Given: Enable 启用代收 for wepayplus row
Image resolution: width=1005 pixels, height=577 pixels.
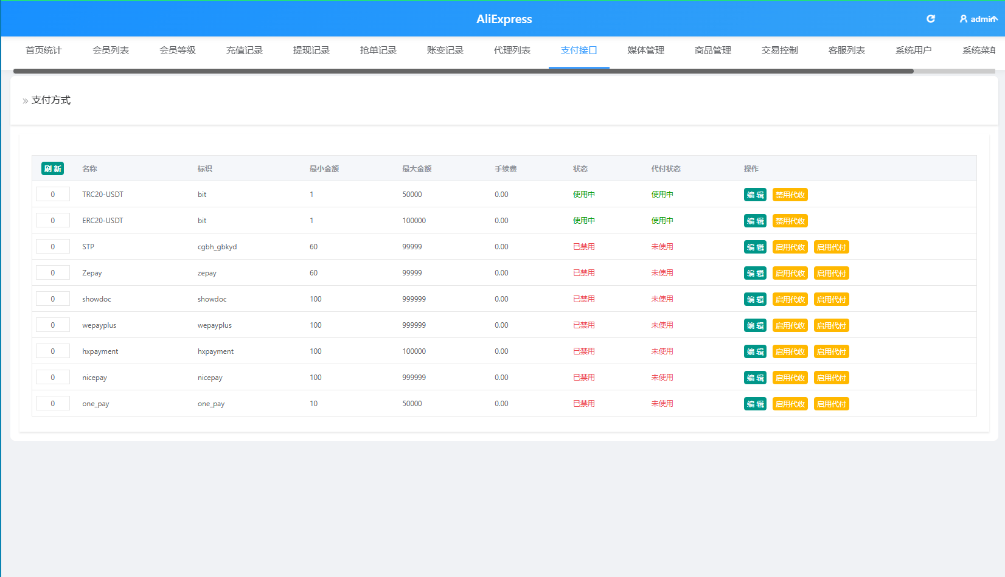Looking at the screenshot, I should [x=790, y=325].
